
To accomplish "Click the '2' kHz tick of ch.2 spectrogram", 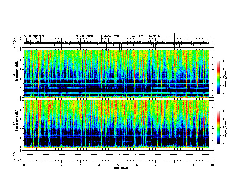I will click(21, 138).
